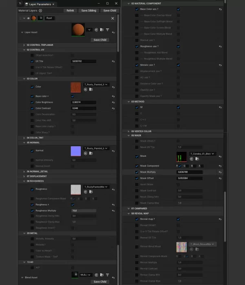Viewport: 245px width, 285px height.
Task: Use selected asset for the Color texture
Action: (85, 90)
